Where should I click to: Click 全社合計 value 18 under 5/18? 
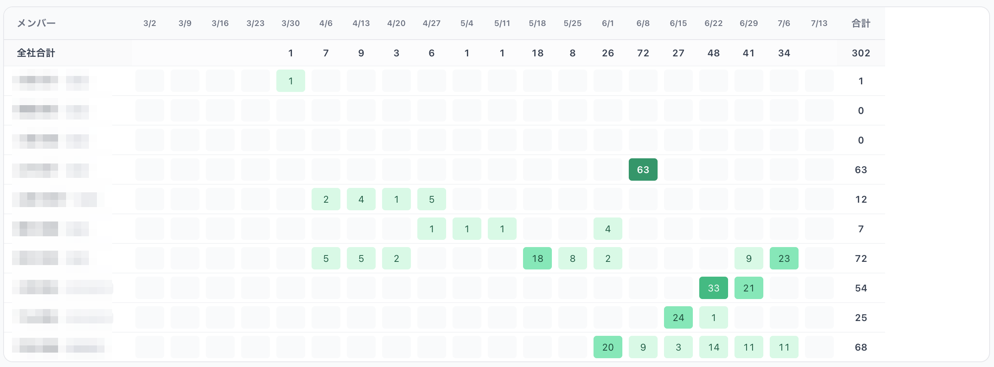click(x=537, y=53)
